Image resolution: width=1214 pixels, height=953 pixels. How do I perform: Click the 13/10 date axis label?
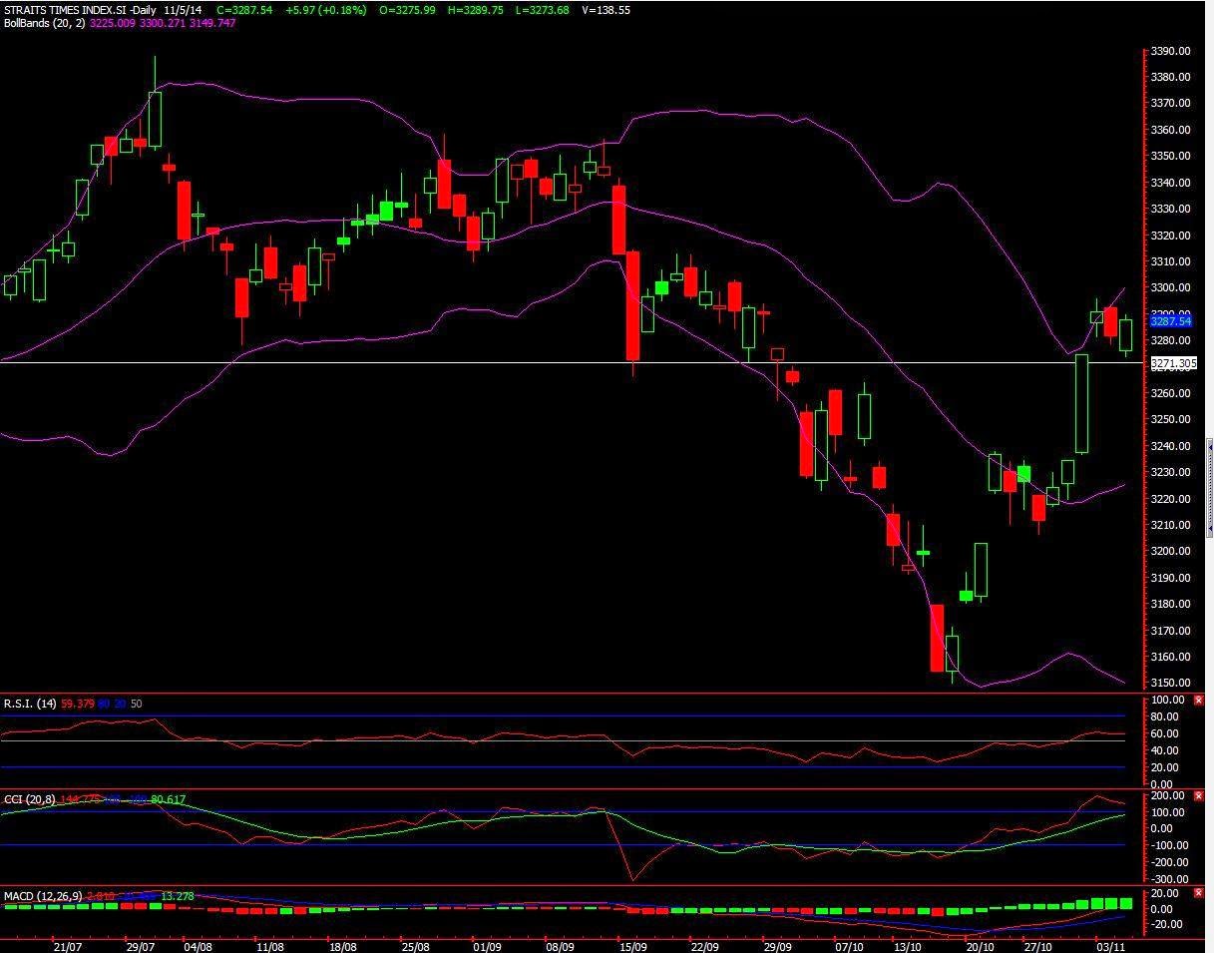[907, 945]
